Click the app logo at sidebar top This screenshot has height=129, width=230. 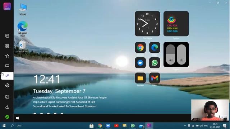(x=7, y=6)
